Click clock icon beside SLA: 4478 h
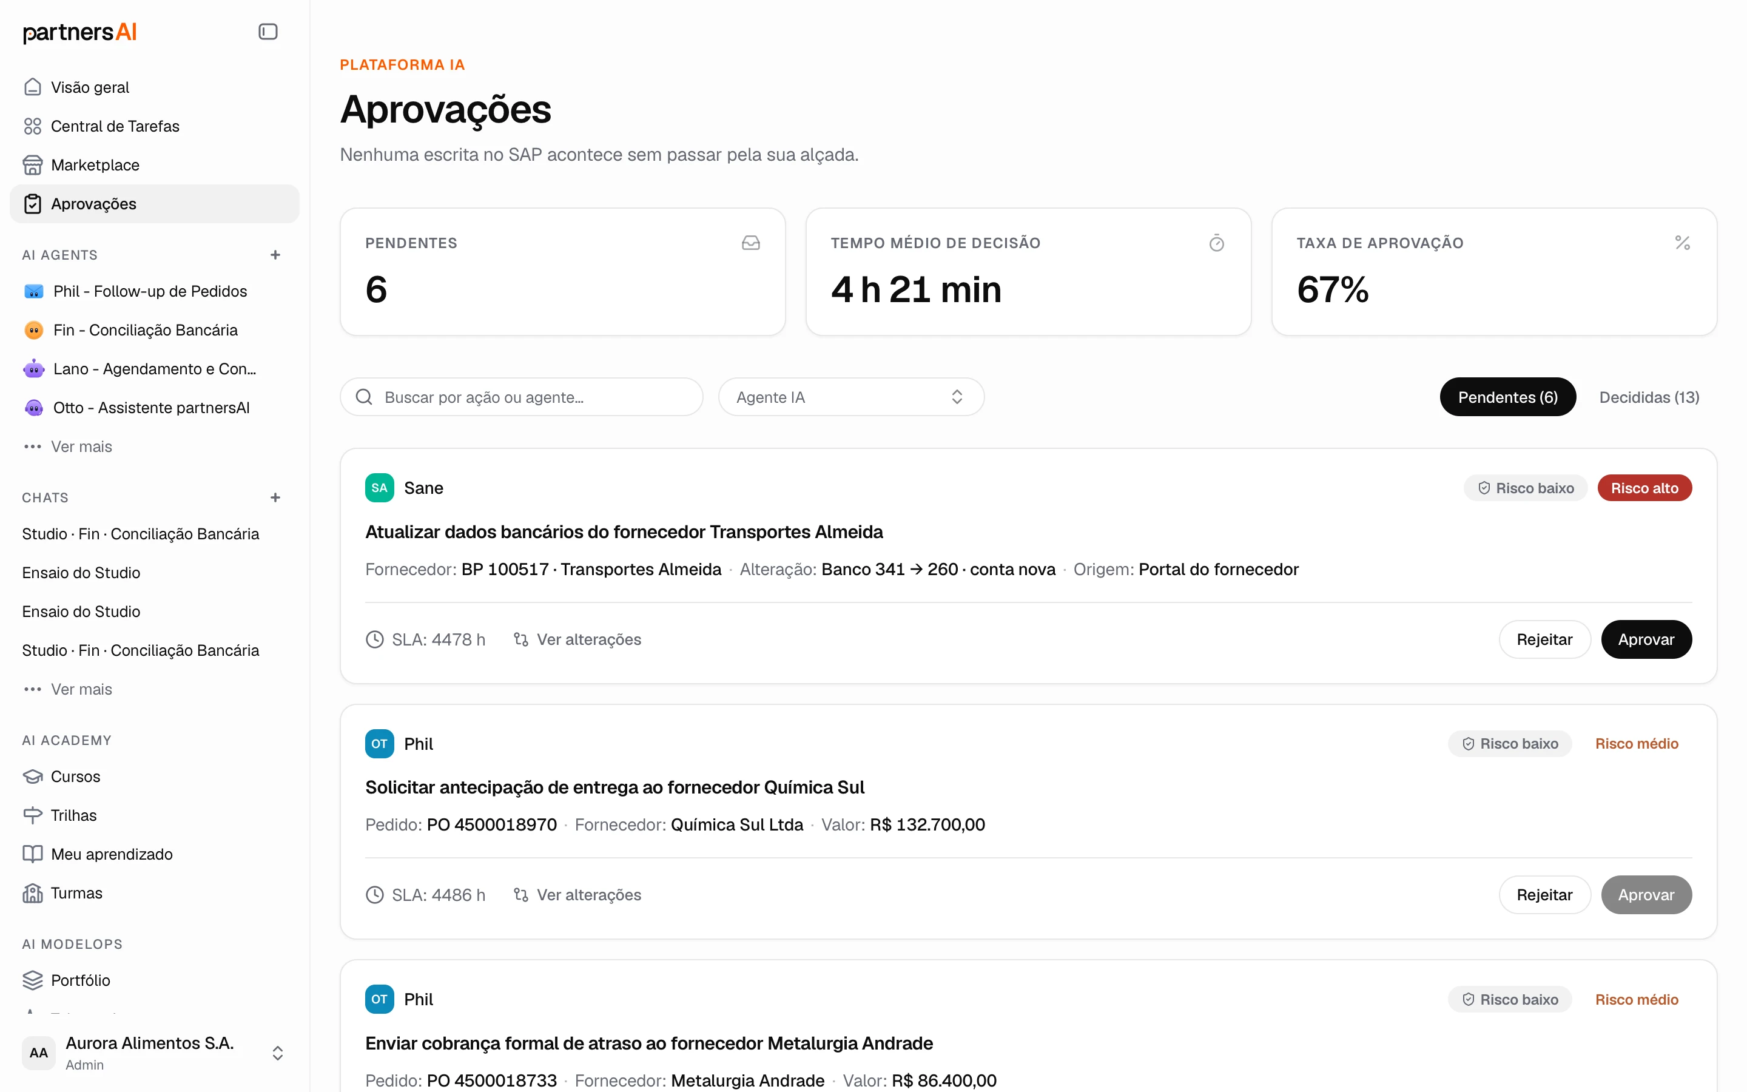The width and height of the screenshot is (1747, 1092). [375, 639]
